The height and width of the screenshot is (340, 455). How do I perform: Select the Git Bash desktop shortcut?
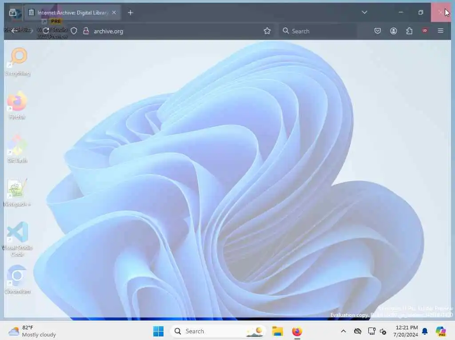click(x=17, y=149)
